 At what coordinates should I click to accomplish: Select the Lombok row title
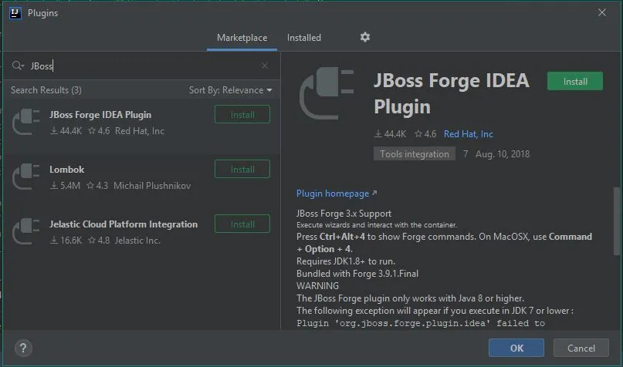(66, 170)
